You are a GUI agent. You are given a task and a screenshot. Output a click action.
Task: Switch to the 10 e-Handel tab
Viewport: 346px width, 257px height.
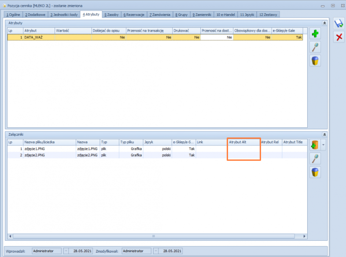225,15
